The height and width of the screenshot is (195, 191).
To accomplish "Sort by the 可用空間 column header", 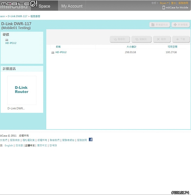I will (172, 47).
